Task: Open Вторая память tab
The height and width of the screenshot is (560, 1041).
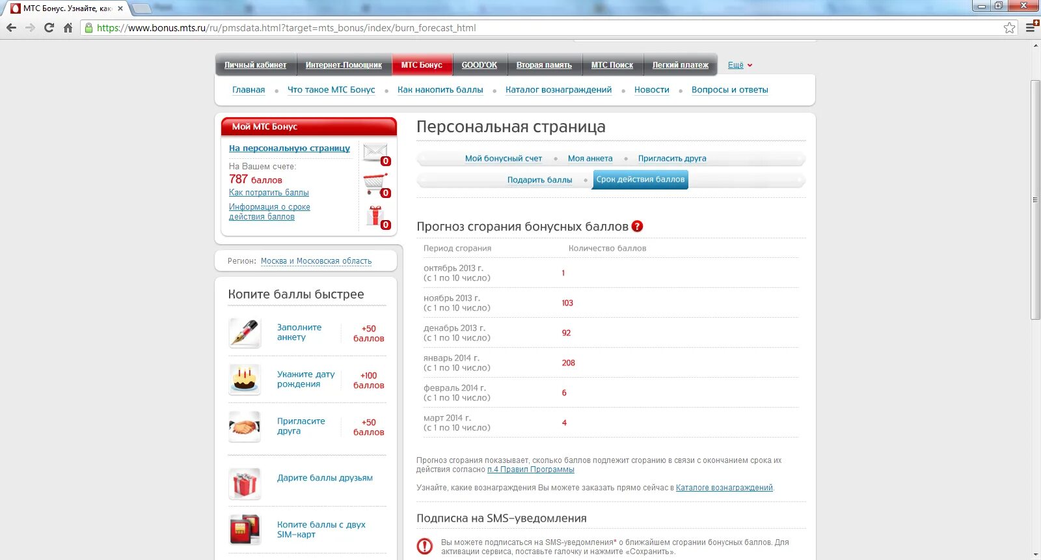Action: (x=544, y=65)
